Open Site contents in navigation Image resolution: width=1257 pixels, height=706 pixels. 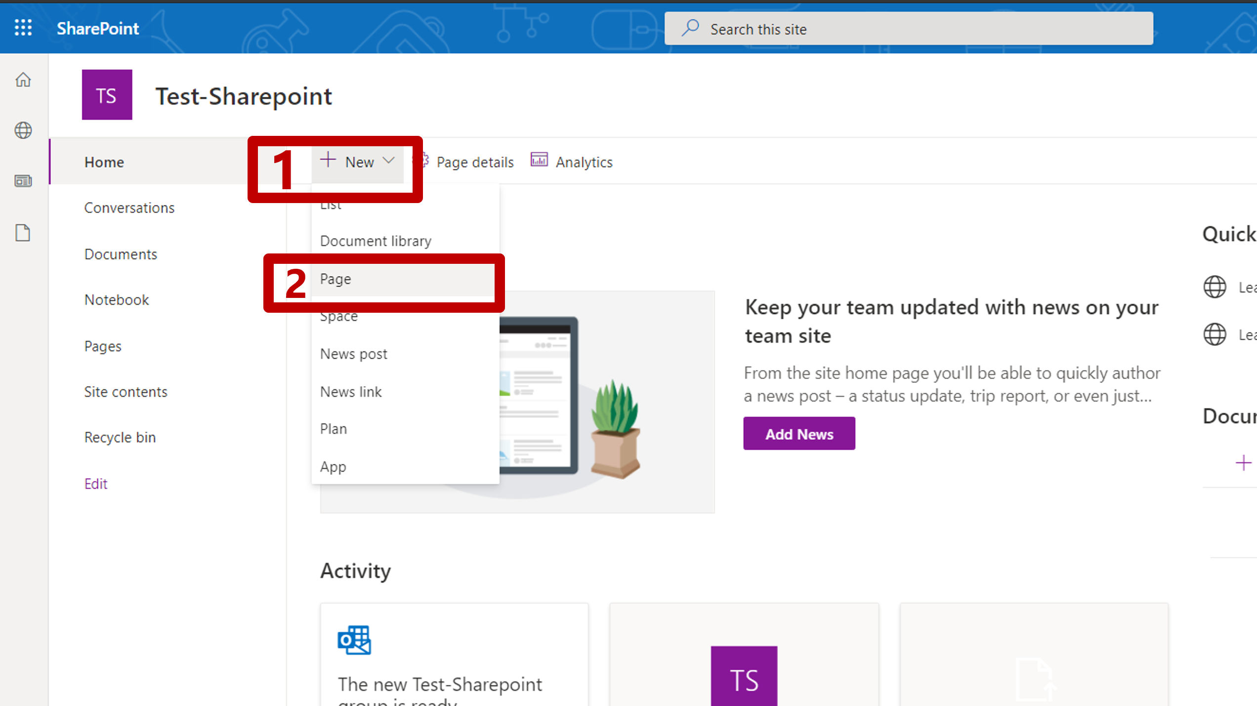(126, 392)
